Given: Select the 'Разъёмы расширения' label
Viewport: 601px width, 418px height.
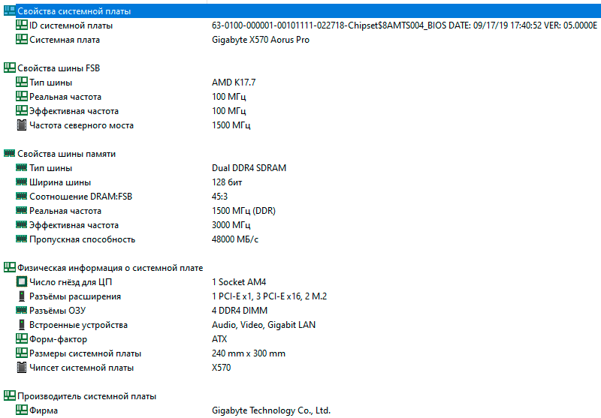Looking at the screenshot, I should [75, 296].
